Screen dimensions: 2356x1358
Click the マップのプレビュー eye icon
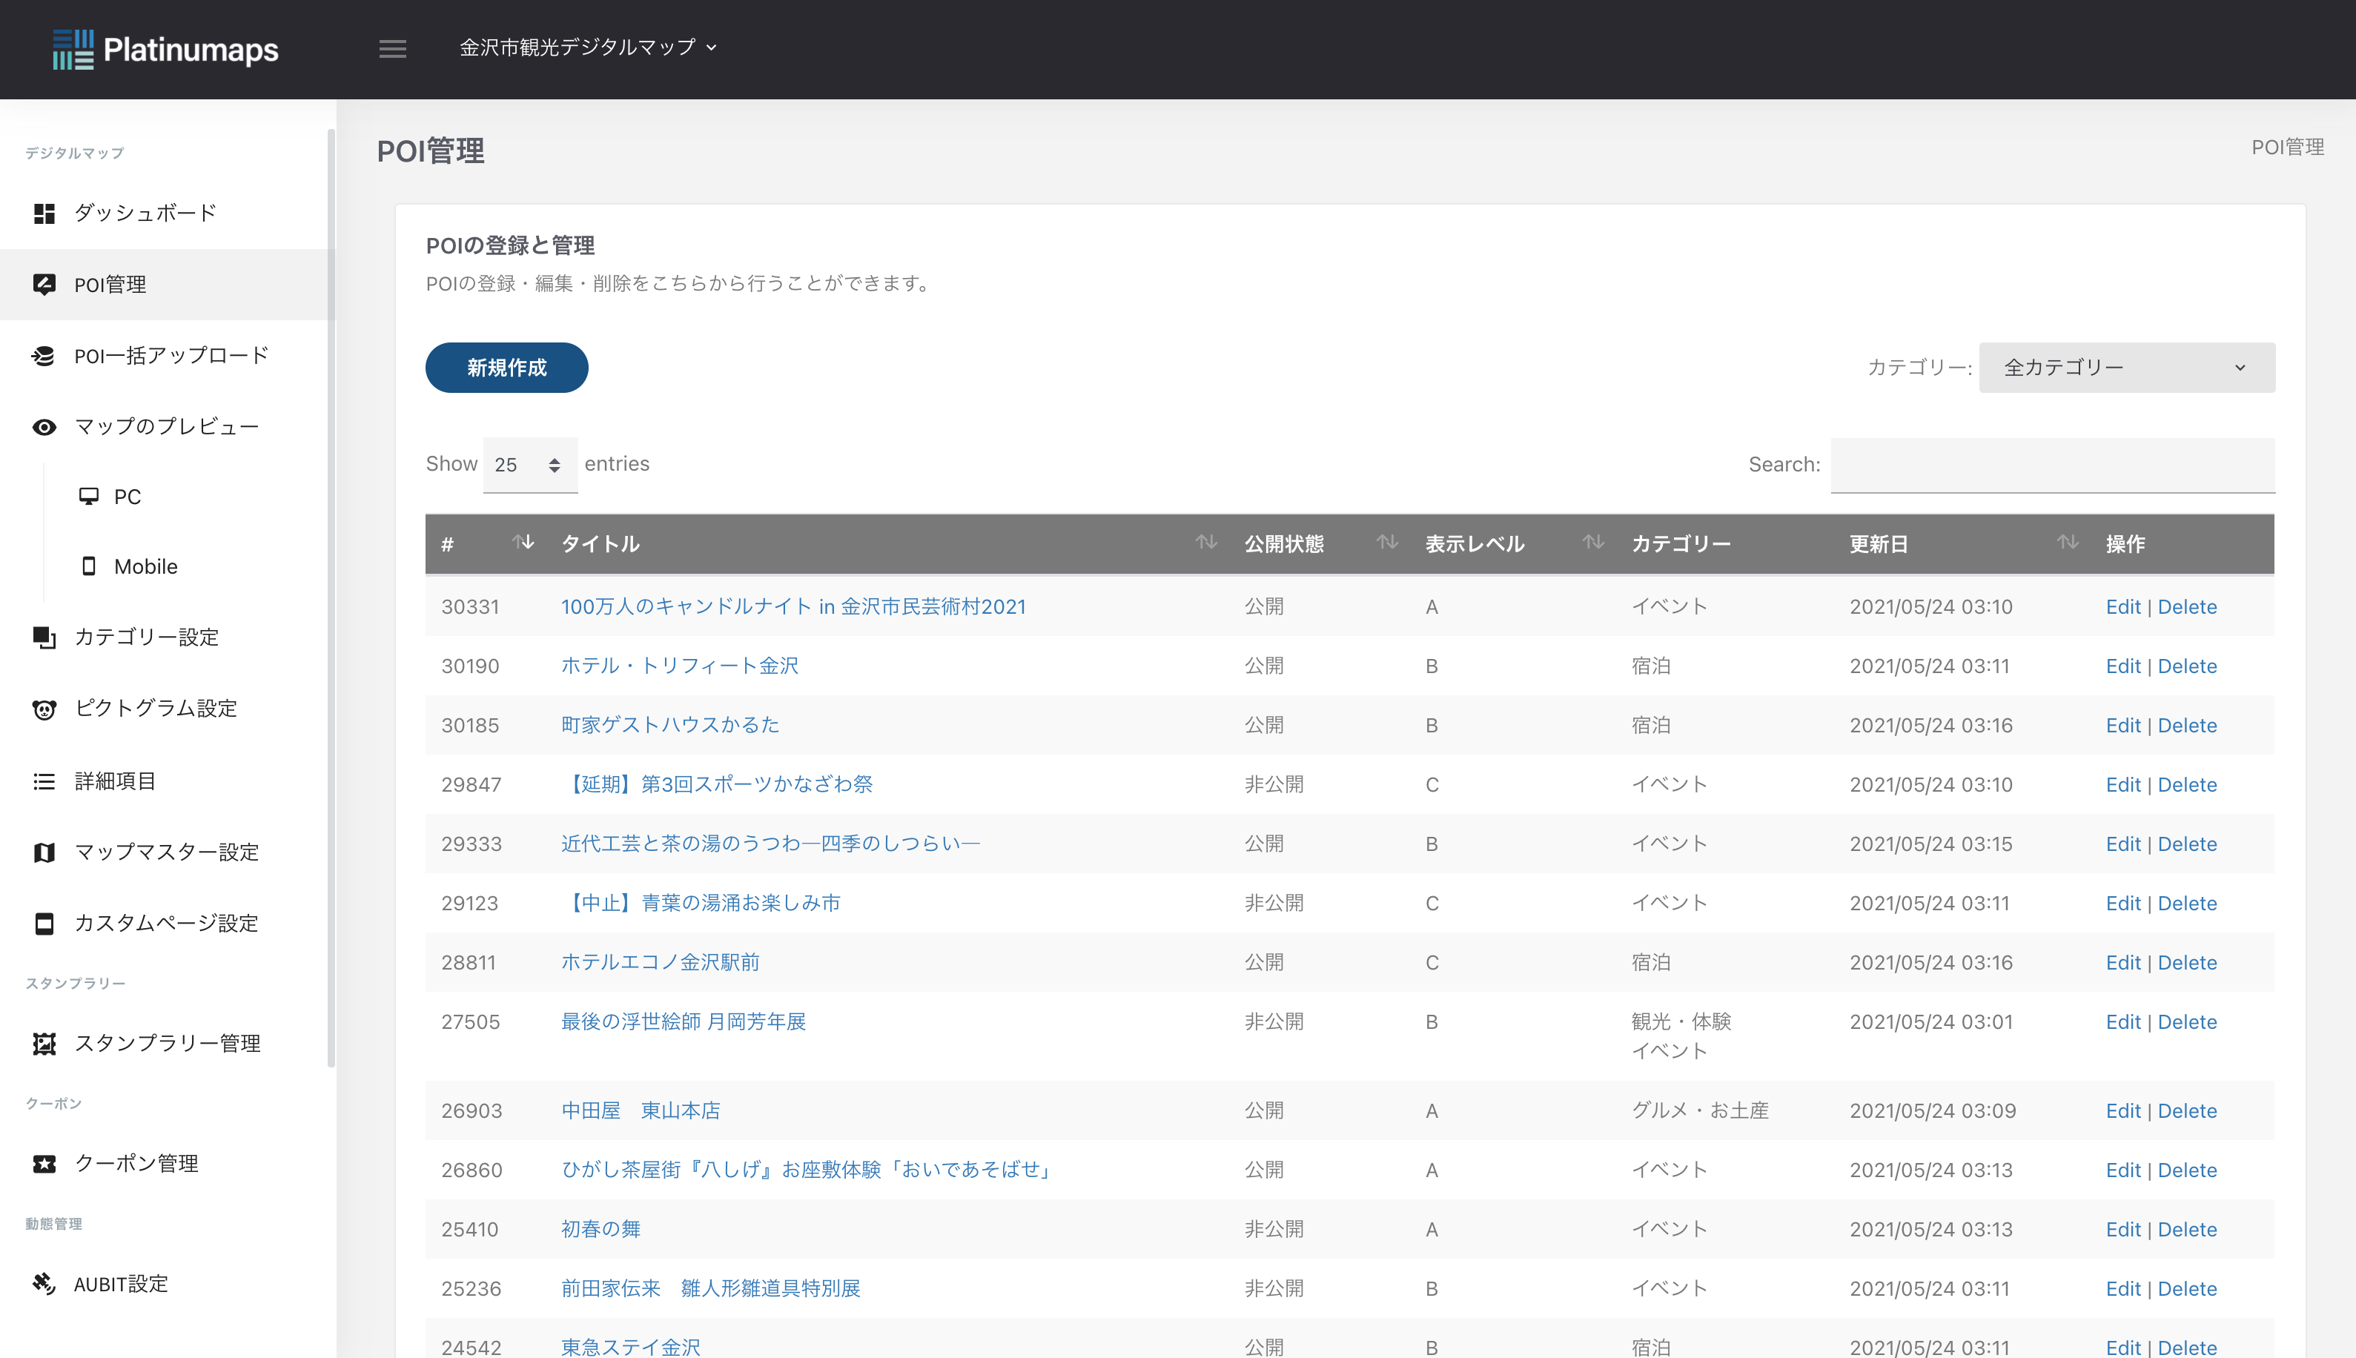click(44, 426)
